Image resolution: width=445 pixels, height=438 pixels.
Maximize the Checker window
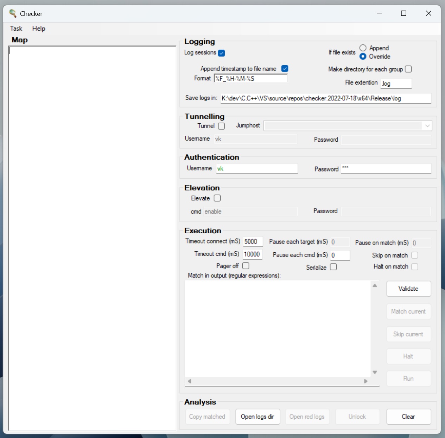(404, 13)
